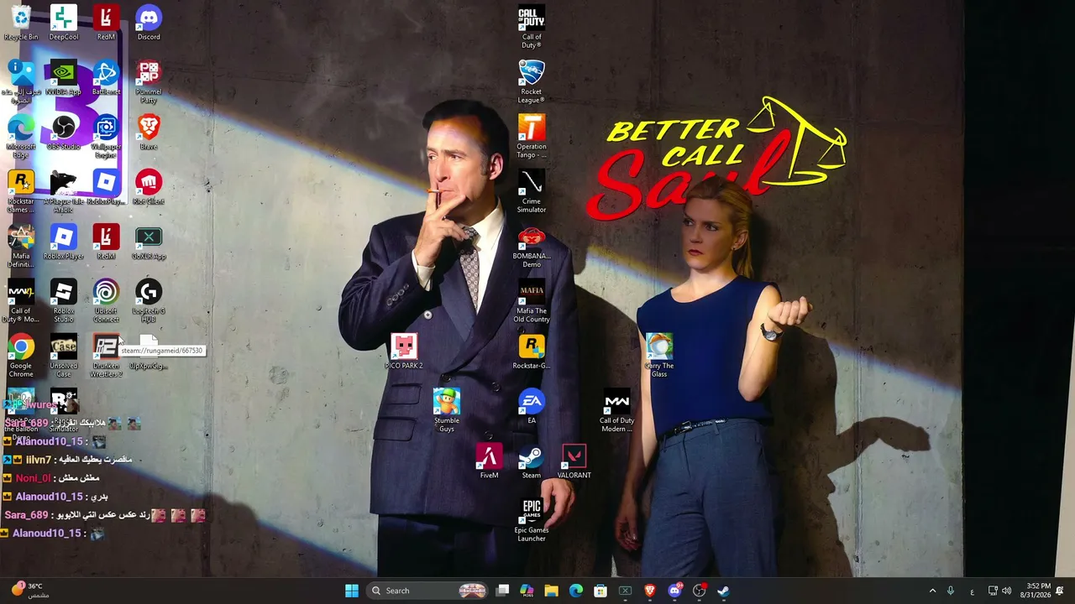Open the Recycle Bin desktop icon

tap(21, 23)
